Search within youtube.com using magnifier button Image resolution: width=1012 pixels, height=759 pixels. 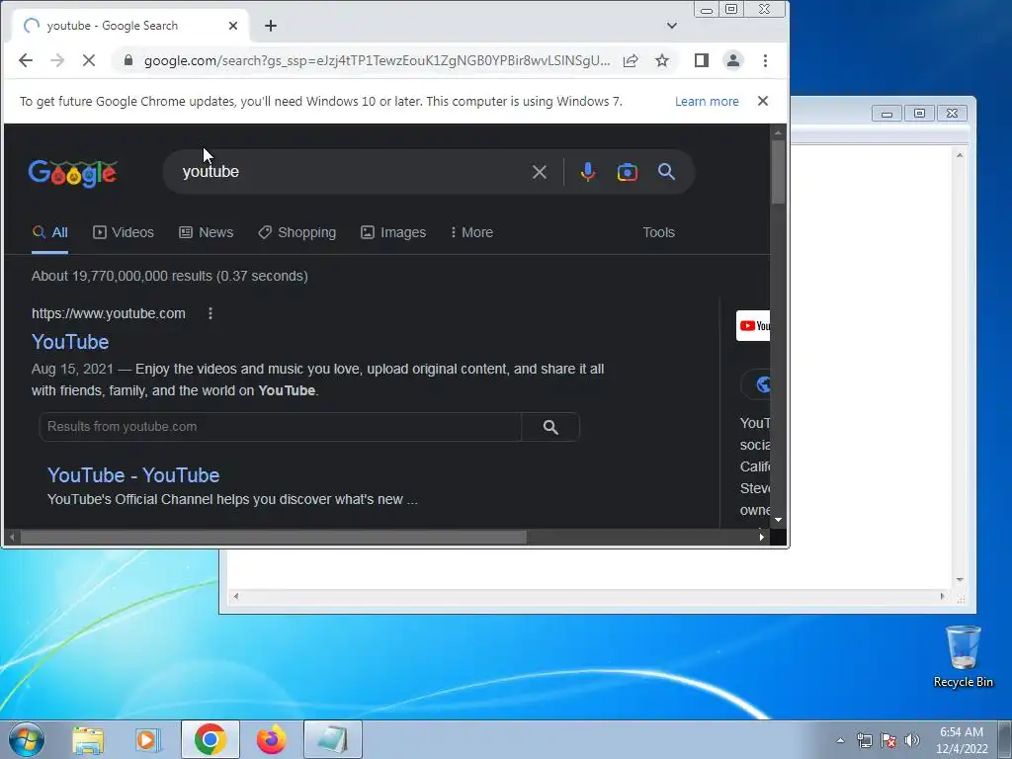(550, 427)
